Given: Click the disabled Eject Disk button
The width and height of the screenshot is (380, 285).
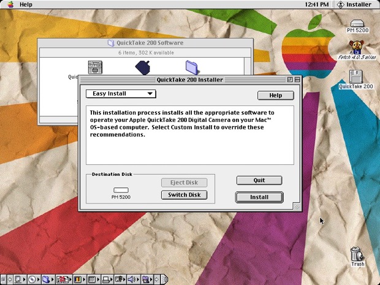Looking at the screenshot, I should 184,183.
